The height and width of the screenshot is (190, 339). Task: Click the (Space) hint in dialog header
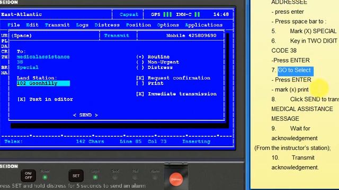tap(22, 35)
